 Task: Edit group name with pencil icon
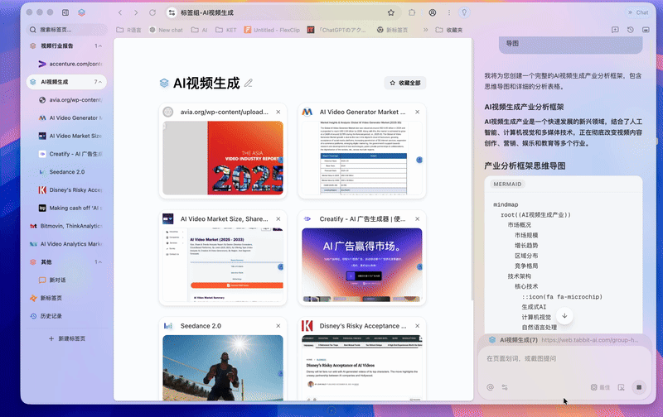pyautogui.click(x=249, y=83)
